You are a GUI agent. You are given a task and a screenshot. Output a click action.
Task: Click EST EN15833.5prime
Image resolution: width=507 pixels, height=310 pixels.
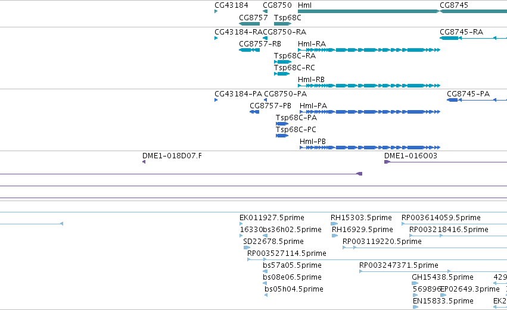(x=443, y=302)
